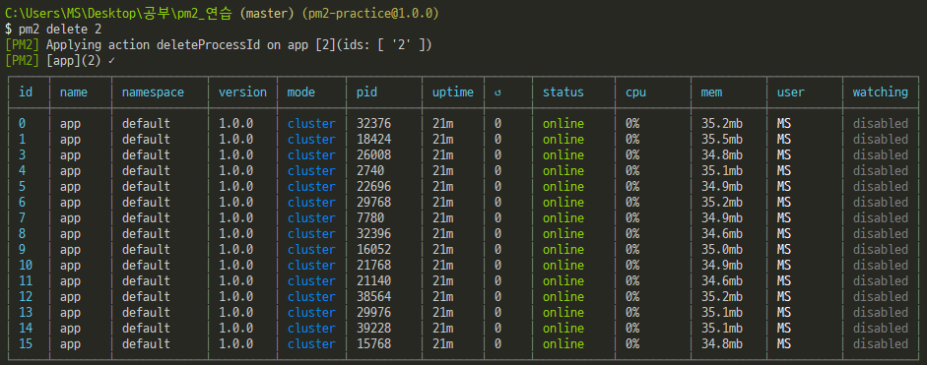Click pid value 22696
This screenshot has height=365, width=927.
(x=373, y=187)
